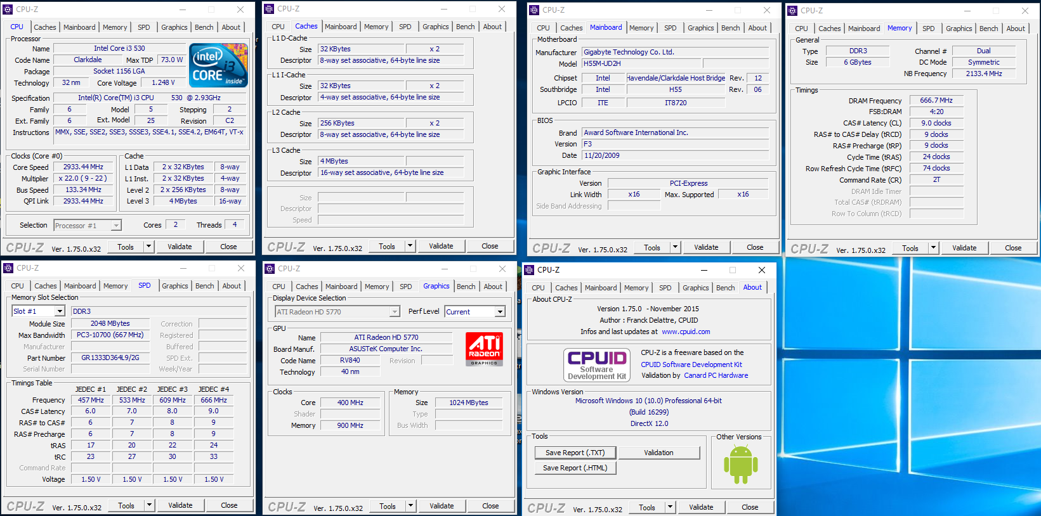Image resolution: width=1041 pixels, height=516 pixels.
Task: Click Validate in the Graphics-tab window
Action: (x=442, y=506)
